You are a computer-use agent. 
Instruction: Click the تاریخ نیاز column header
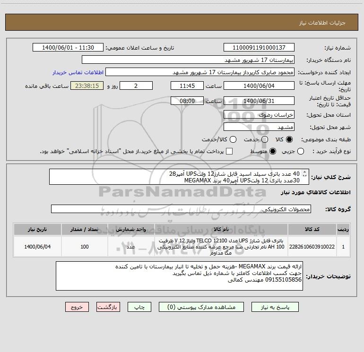tap(37, 229)
